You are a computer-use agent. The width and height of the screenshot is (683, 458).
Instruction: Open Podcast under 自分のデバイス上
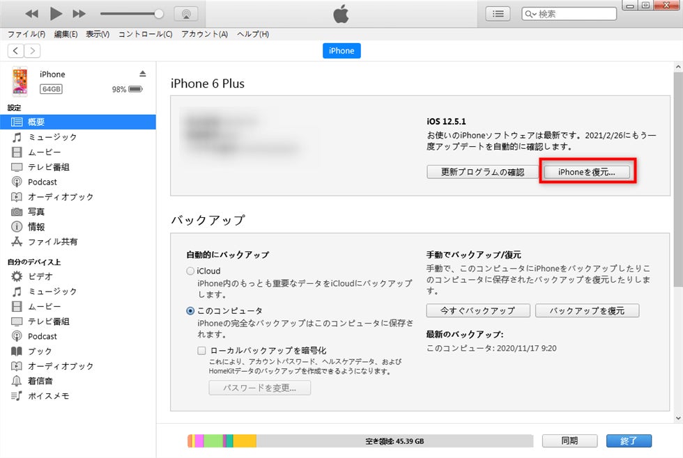[x=78, y=336]
